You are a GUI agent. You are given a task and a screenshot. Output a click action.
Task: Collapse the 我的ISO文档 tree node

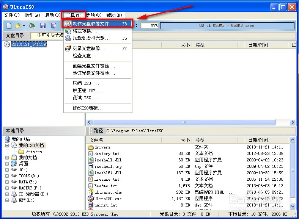(x=7, y=145)
